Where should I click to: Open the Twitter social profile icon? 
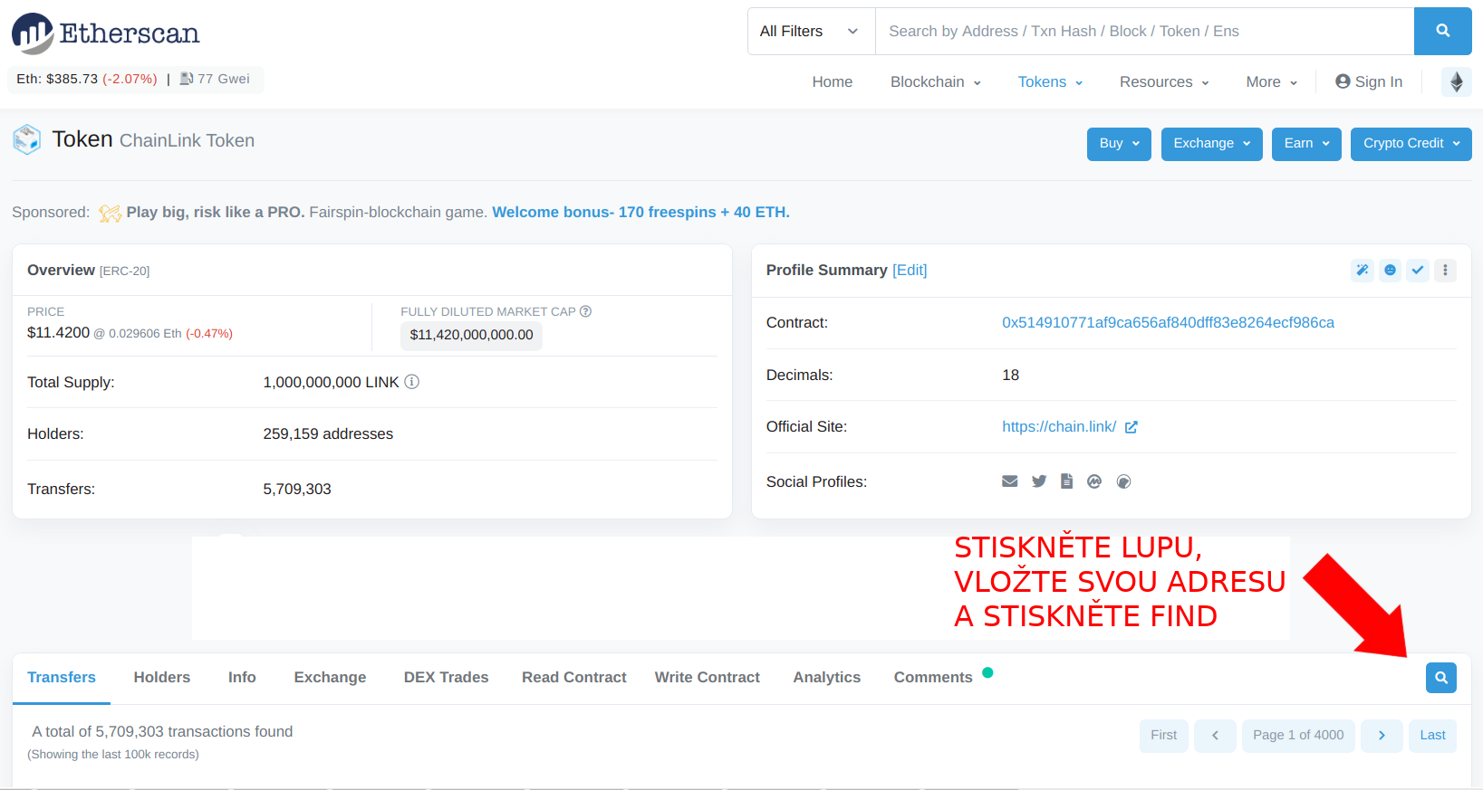tap(1039, 481)
